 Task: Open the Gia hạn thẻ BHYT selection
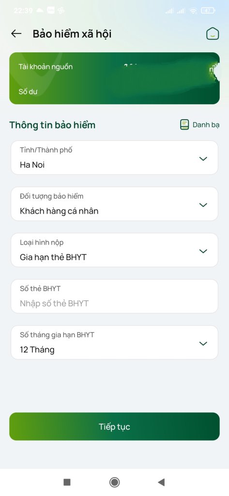click(x=114, y=250)
